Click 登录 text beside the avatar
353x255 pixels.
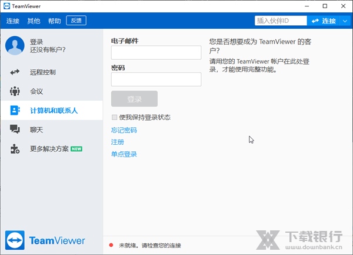pos(36,42)
